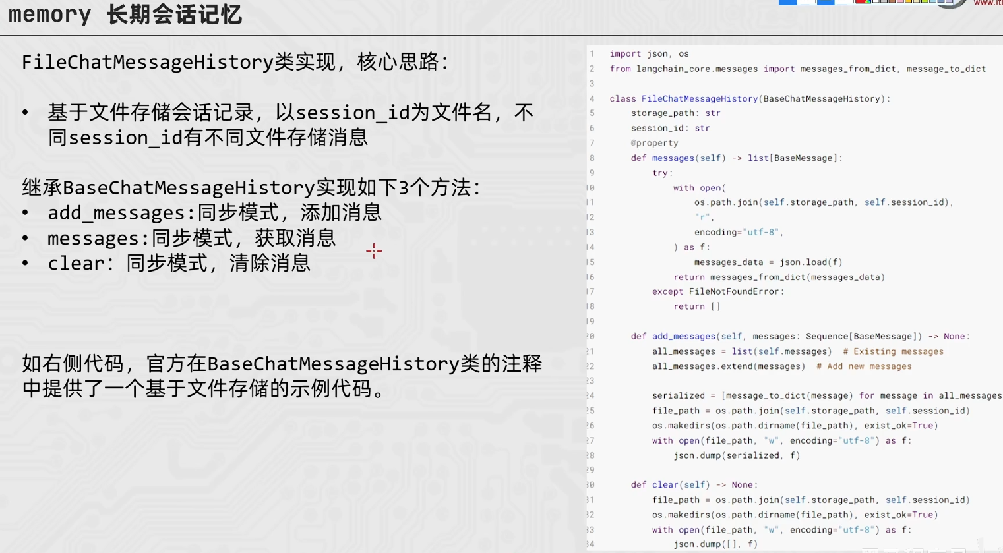Click the 'from langchain_core.messages import' code line
This screenshot has width=1003, height=553.
click(797, 69)
